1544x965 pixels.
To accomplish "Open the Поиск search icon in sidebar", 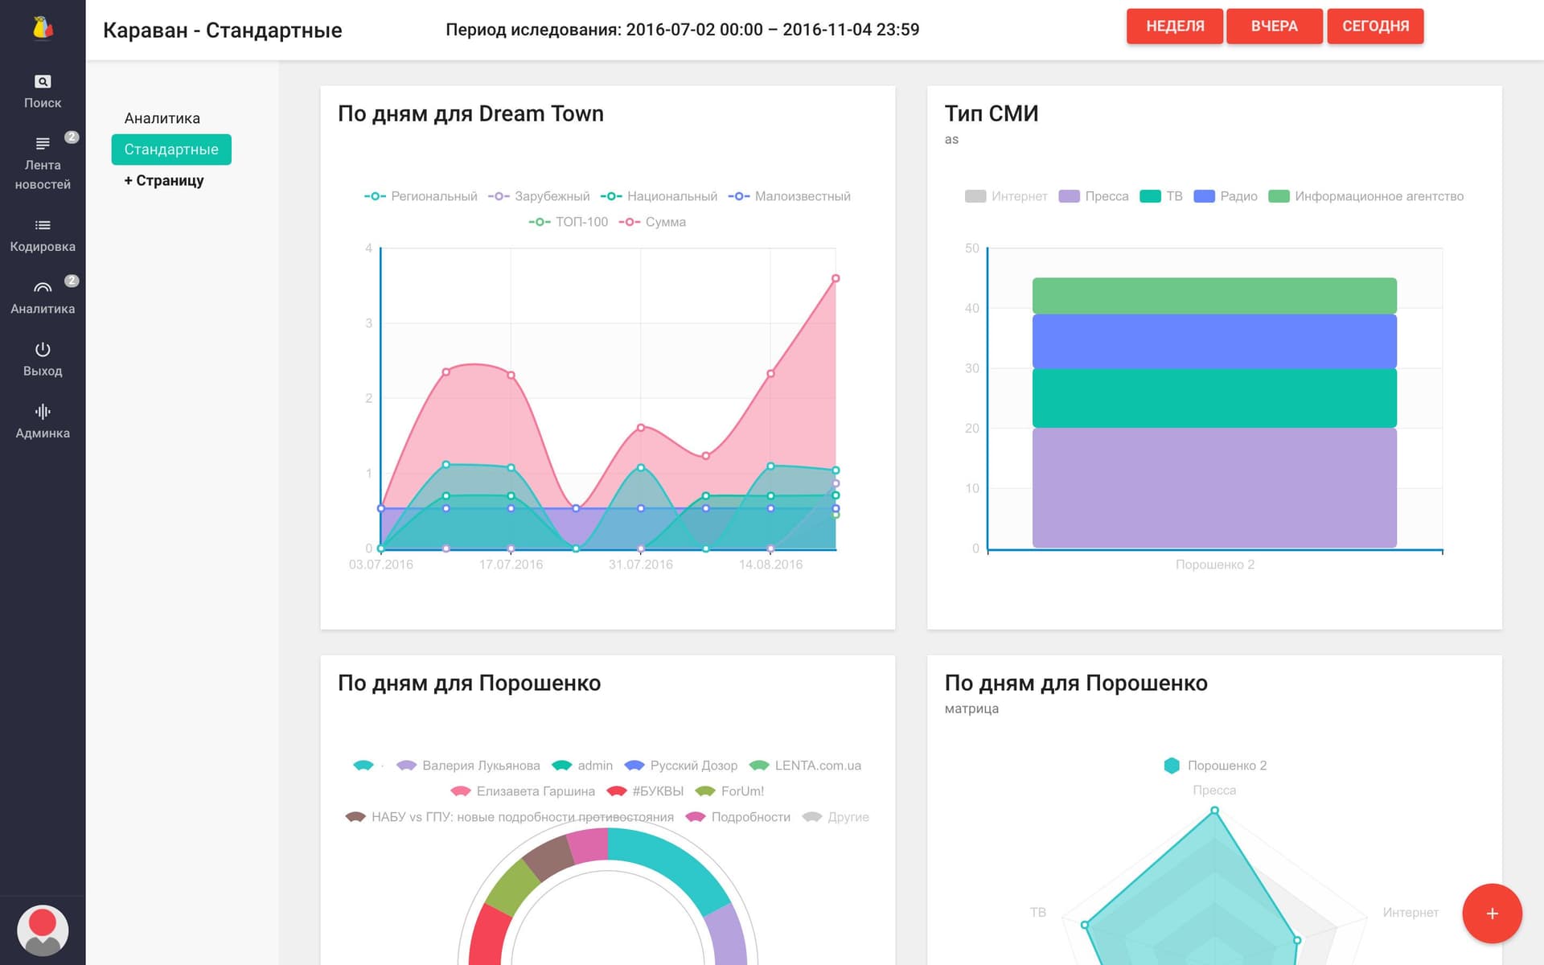I will (x=43, y=81).
